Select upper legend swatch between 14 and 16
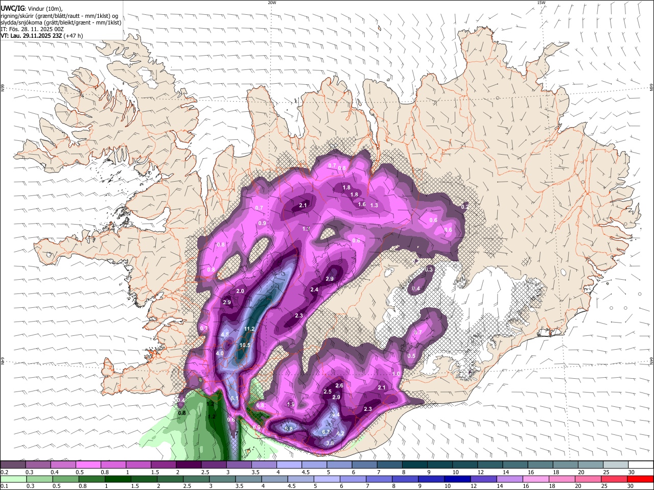This screenshot has height=490, width=654. [x=516, y=464]
